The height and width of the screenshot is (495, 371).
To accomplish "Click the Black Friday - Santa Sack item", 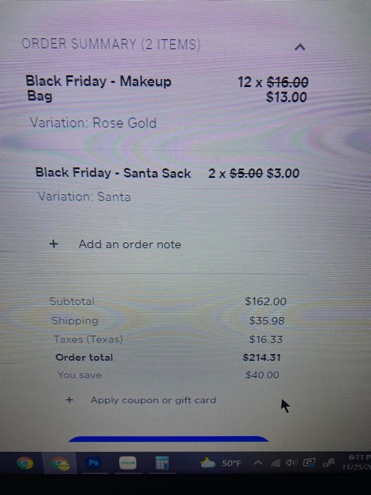I will click(x=113, y=173).
